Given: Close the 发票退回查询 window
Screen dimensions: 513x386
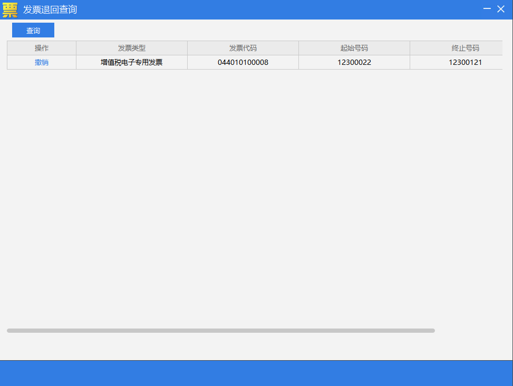Looking at the screenshot, I should pyautogui.click(x=500, y=9).
